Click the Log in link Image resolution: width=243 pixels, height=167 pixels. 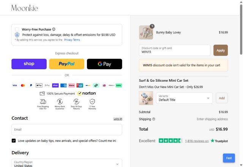[x=118, y=119]
